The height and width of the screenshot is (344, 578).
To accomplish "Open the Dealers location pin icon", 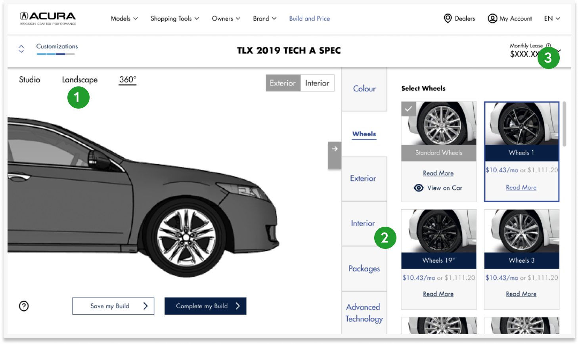I will pyautogui.click(x=448, y=19).
